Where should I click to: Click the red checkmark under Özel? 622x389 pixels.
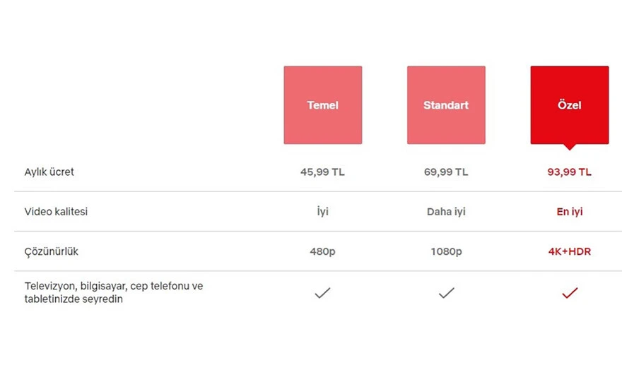569,293
